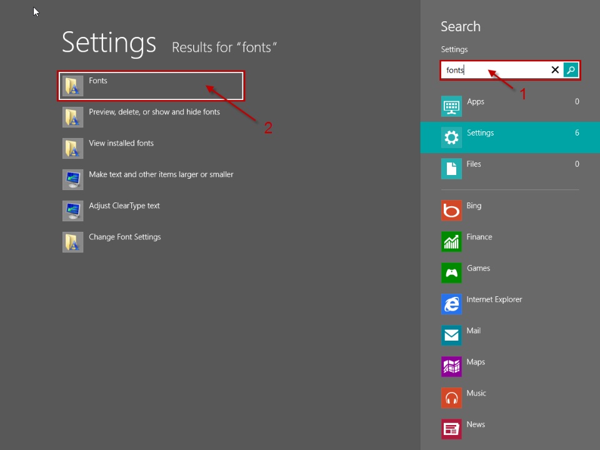
Task: Search fonts in Music label
Action: click(476, 393)
